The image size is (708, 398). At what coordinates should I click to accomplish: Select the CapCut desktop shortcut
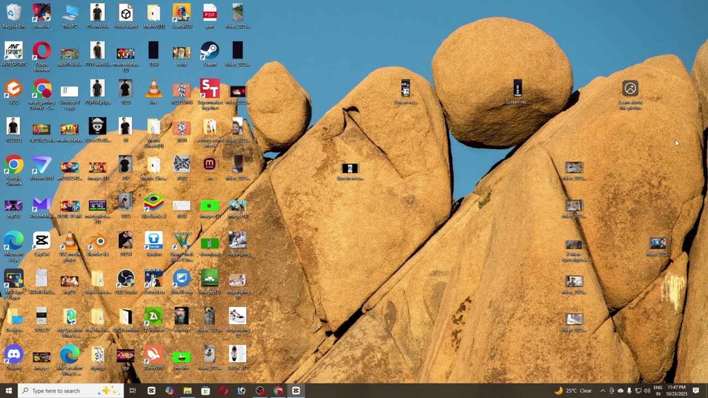click(x=41, y=244)
